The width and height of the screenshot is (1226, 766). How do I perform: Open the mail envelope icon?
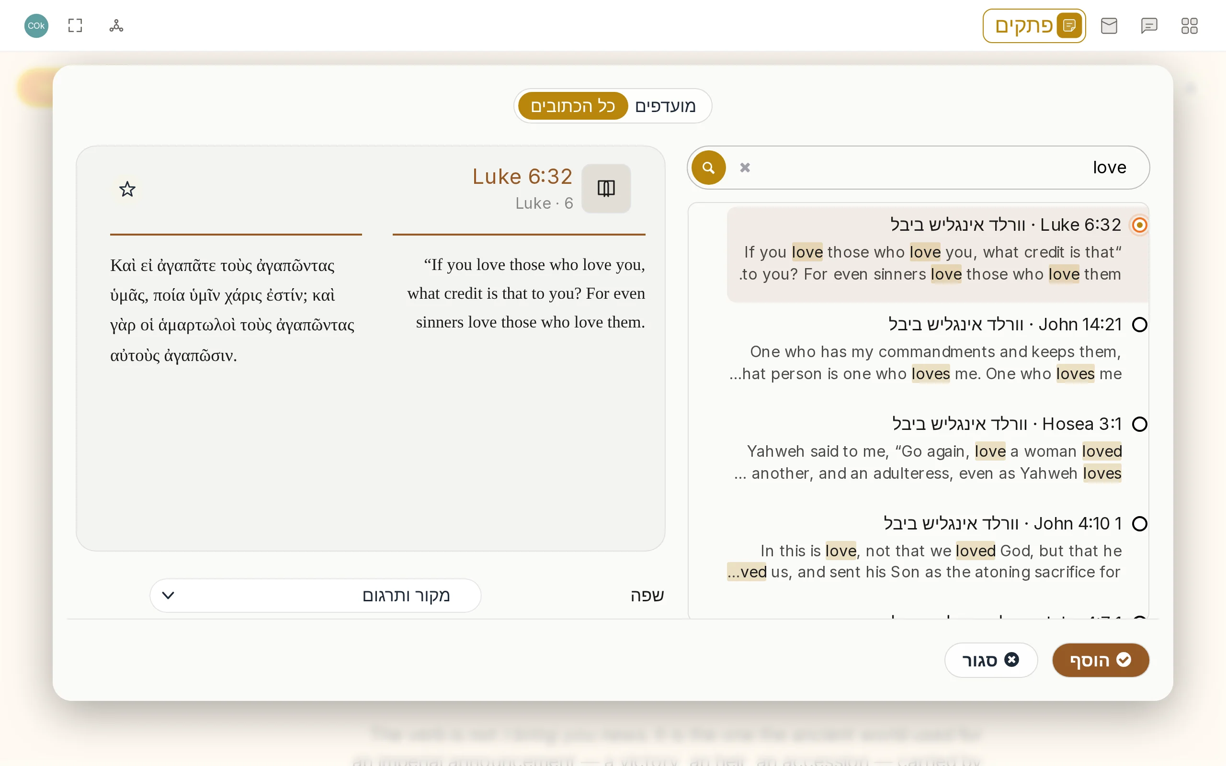pyautogui.click(x=1109, y=25)
